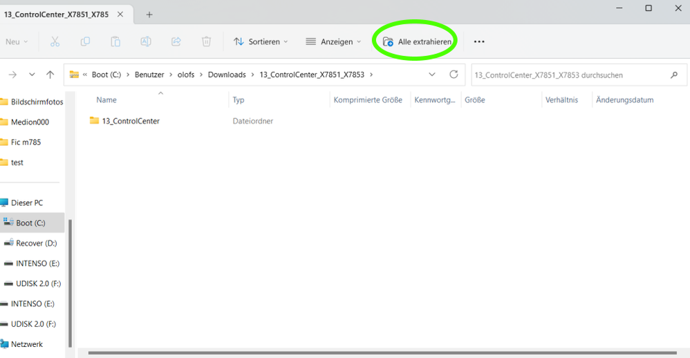Viewport: 690px width, 358px height.
Task: Expand recent locations chevron
Action: click(x=32, y=75)
